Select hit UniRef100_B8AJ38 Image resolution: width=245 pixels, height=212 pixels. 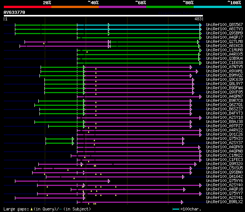point(224,122)
